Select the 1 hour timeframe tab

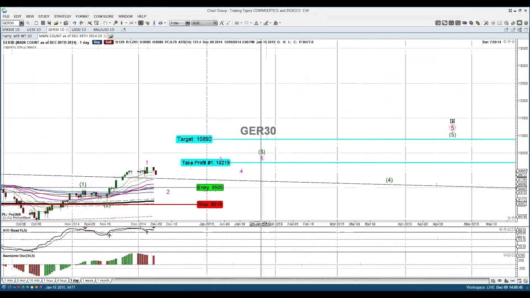tap(48, 281)
